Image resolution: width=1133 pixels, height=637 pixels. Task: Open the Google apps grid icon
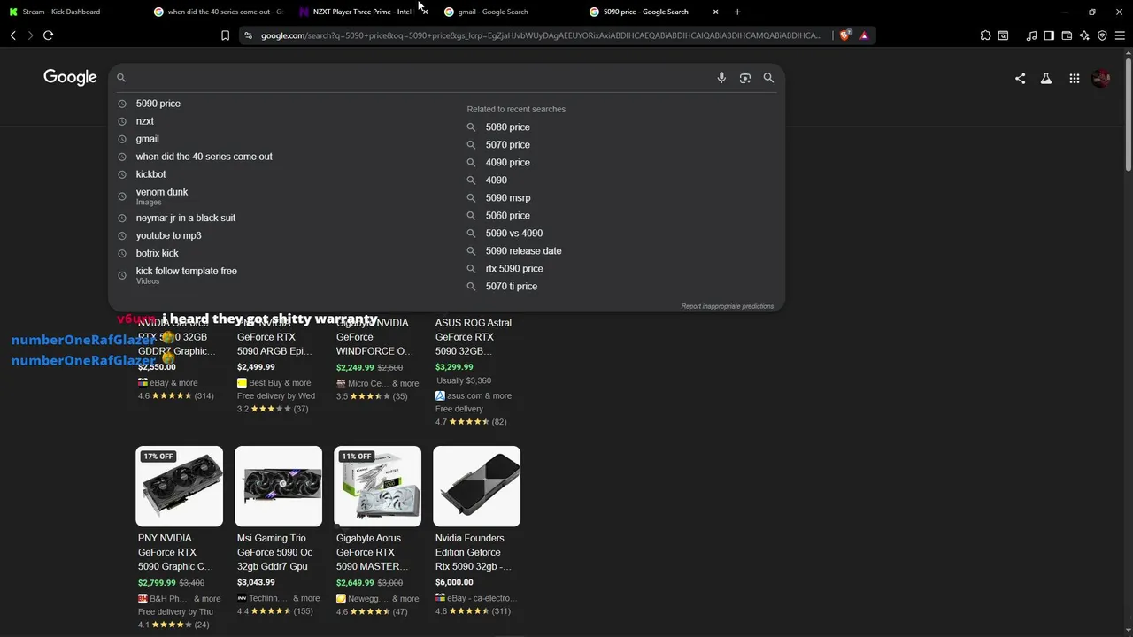click(x=1074, y=79)
